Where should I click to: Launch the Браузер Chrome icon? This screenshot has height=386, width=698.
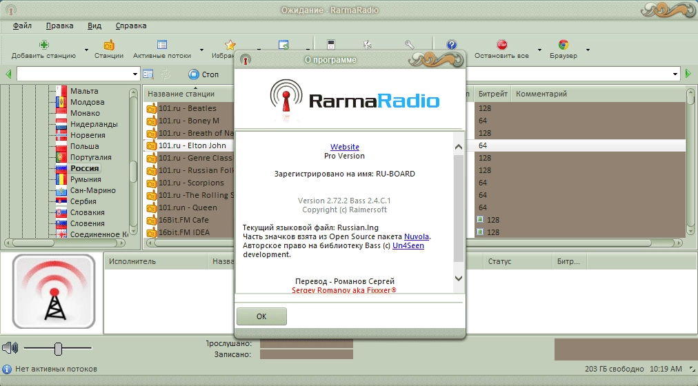564,45
